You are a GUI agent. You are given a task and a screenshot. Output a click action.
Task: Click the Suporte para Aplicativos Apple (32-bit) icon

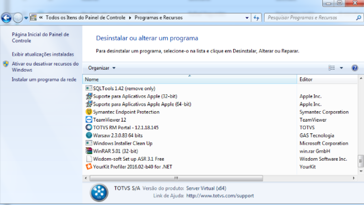[89, 96]
